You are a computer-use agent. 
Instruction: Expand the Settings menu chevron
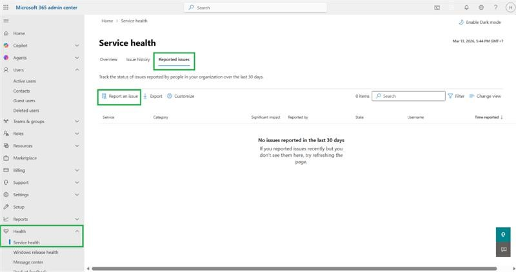click(77, 195)
